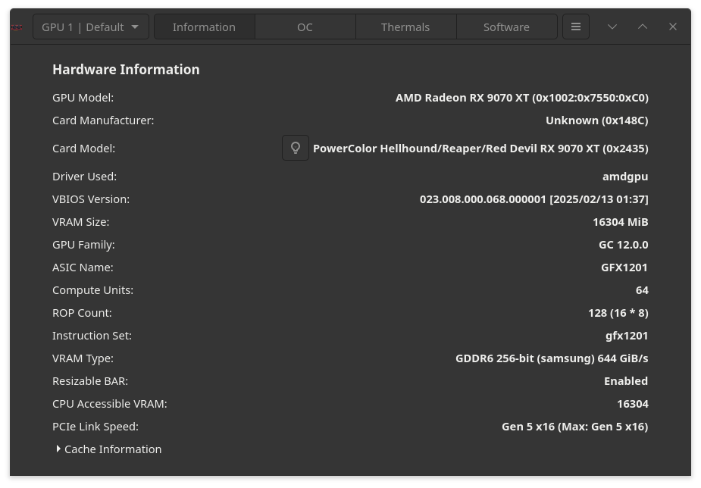
Task: Select the ASIC Name value GFX1201
Action: pos(624,267)
